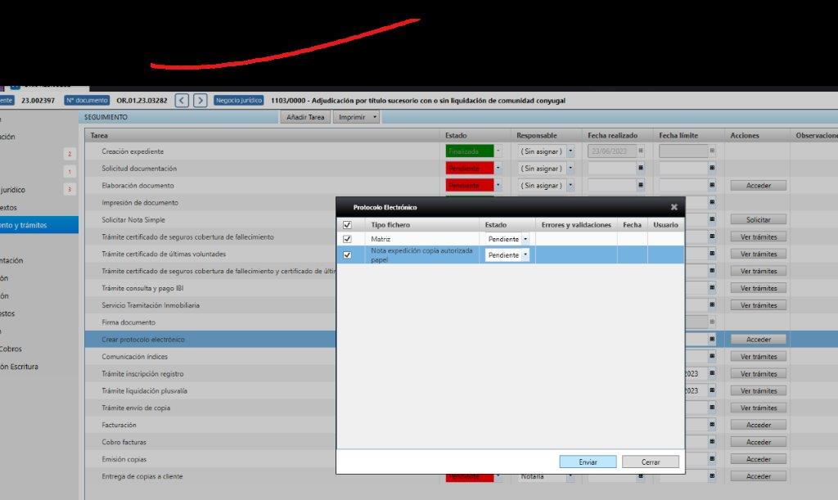Screen dimensions: 838x500
Task: Expand the Imprimir dropdown arrow
Action: [375, 117]
